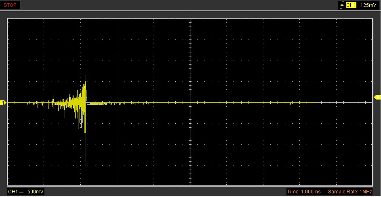Screen dimensions: 381x197
Task: Select the channel 1 ground marker
Action: [x=3, y=103]
